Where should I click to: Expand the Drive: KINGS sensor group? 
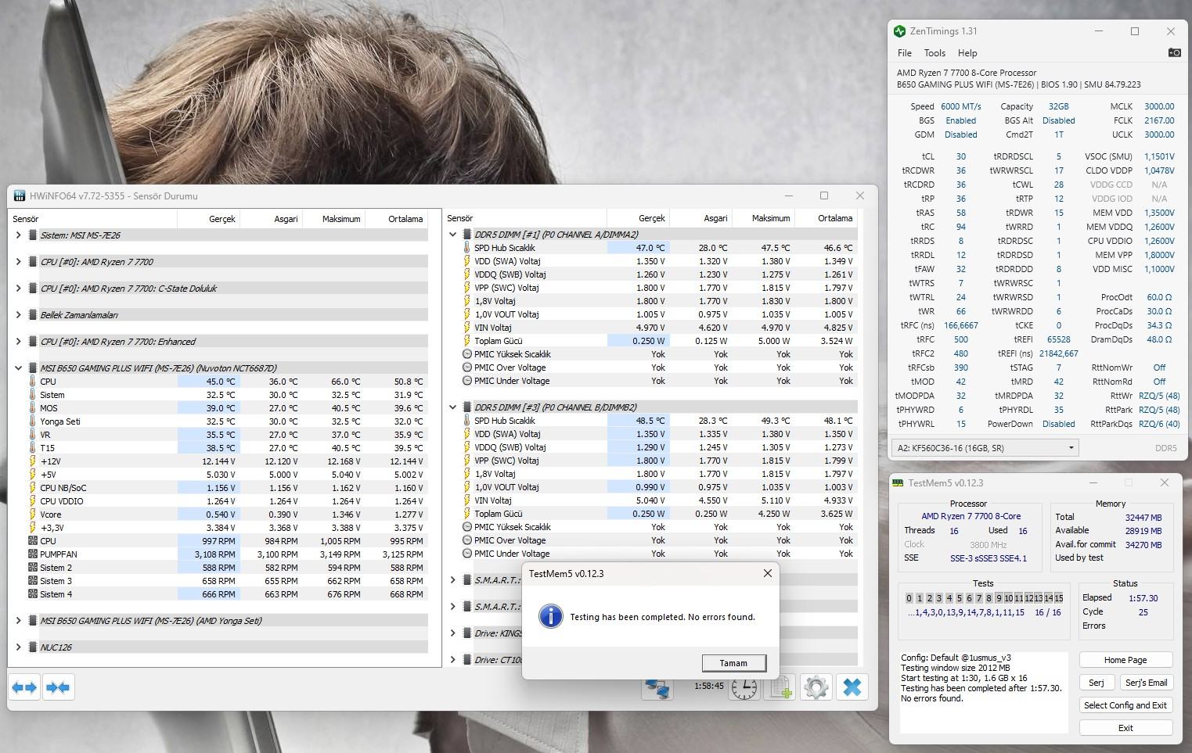(x=452, y=633)
